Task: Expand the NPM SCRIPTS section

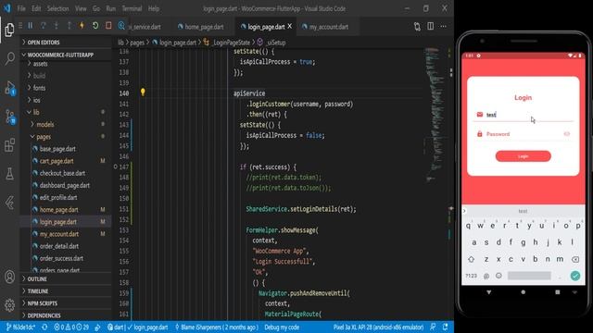Action: coord(43,303)
